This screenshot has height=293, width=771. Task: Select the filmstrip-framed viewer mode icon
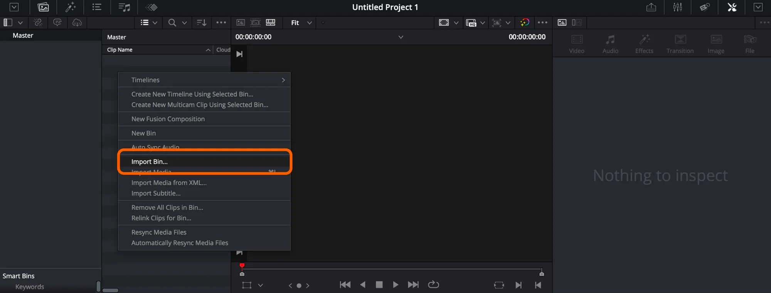(255, 23)
